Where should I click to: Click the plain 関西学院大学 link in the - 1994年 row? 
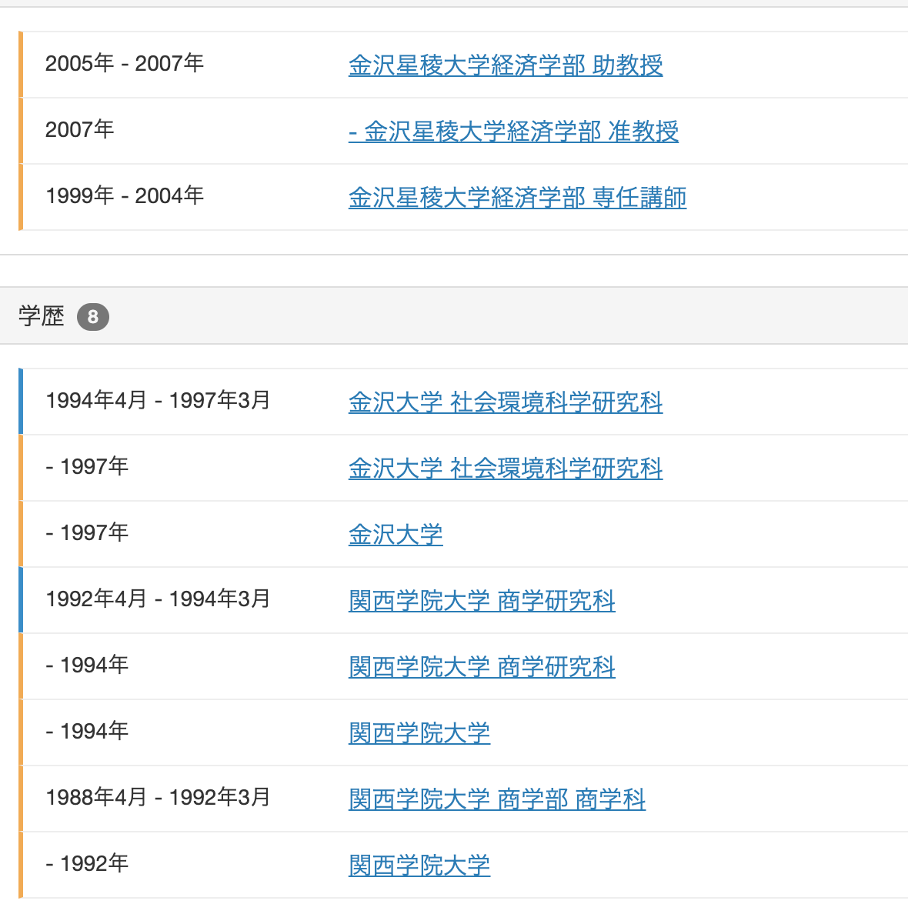(419, 732)
